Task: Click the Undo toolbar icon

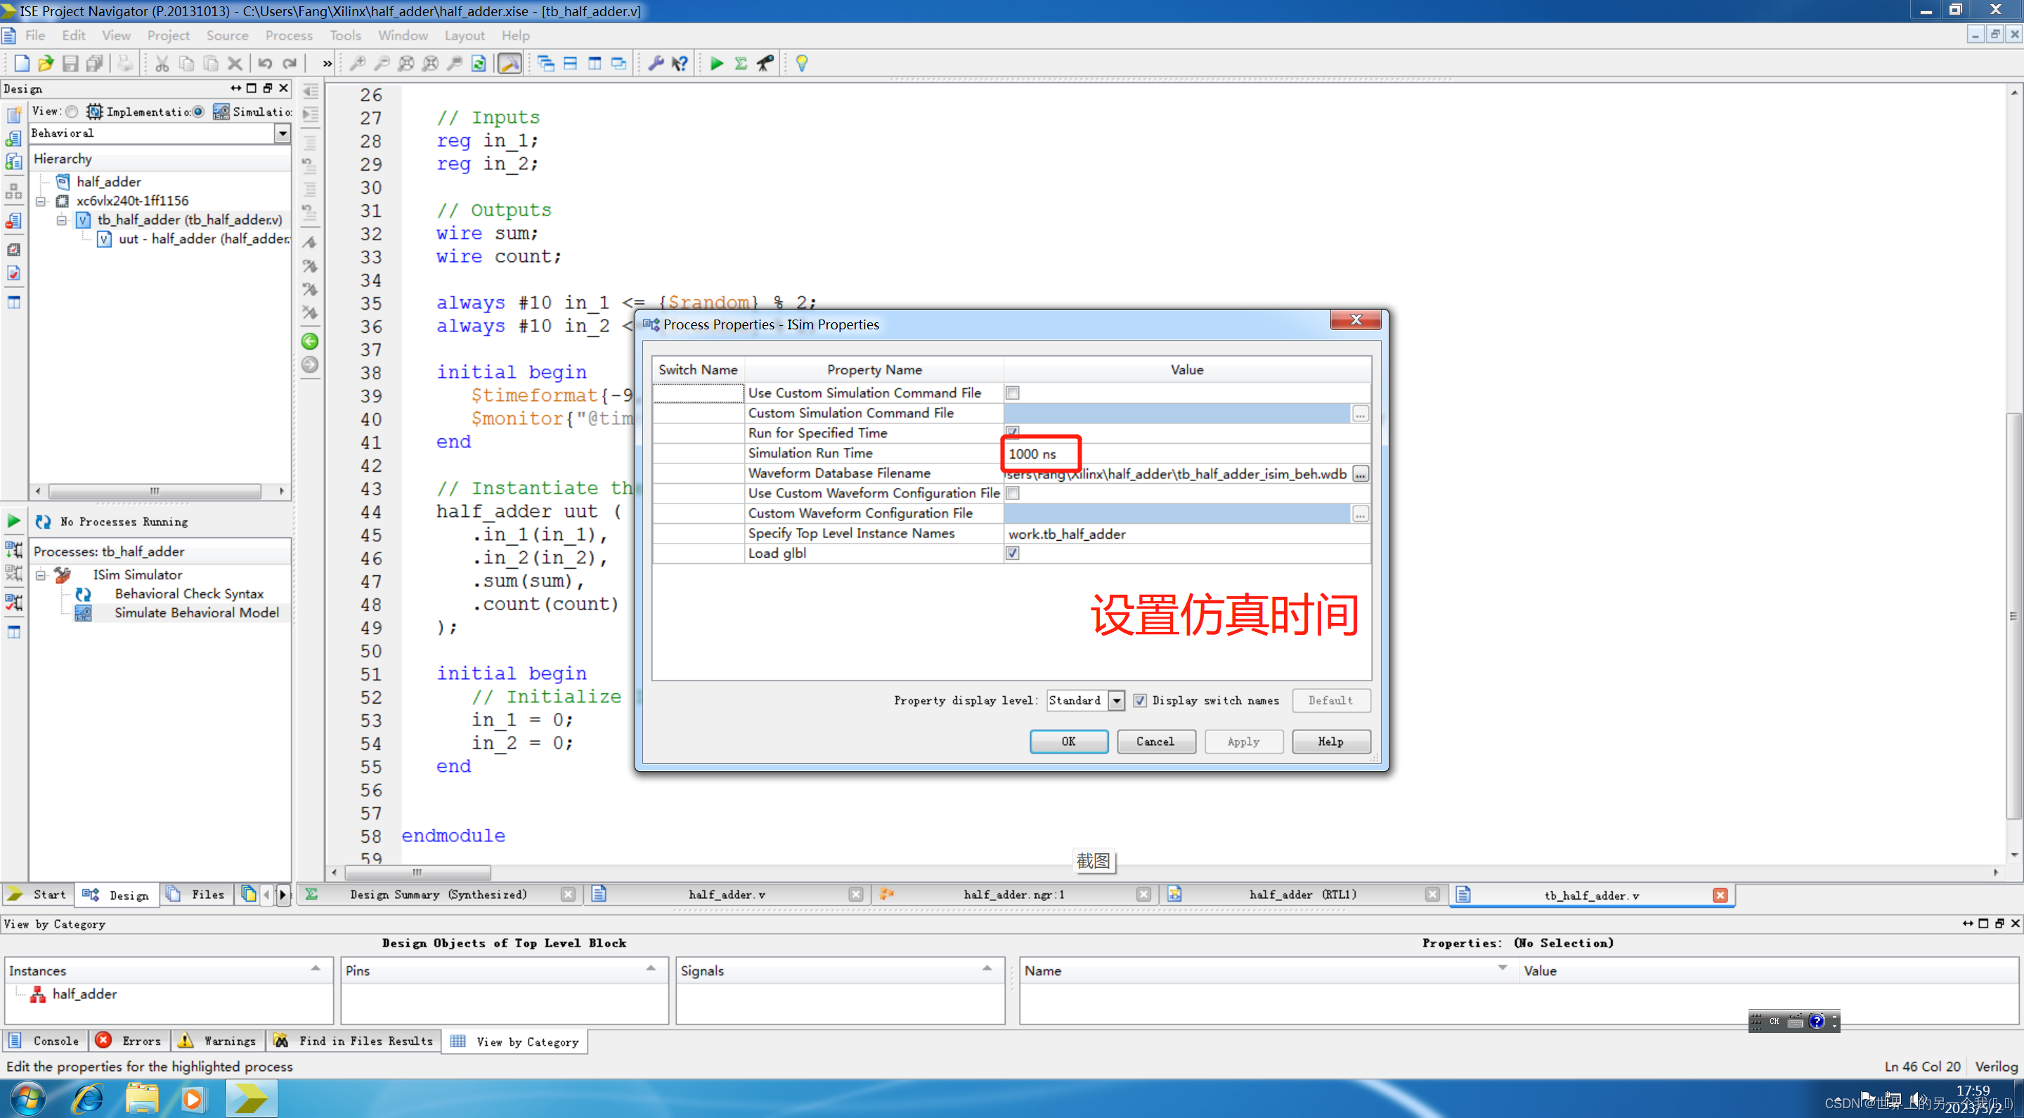Action: (x=265, y=64)
